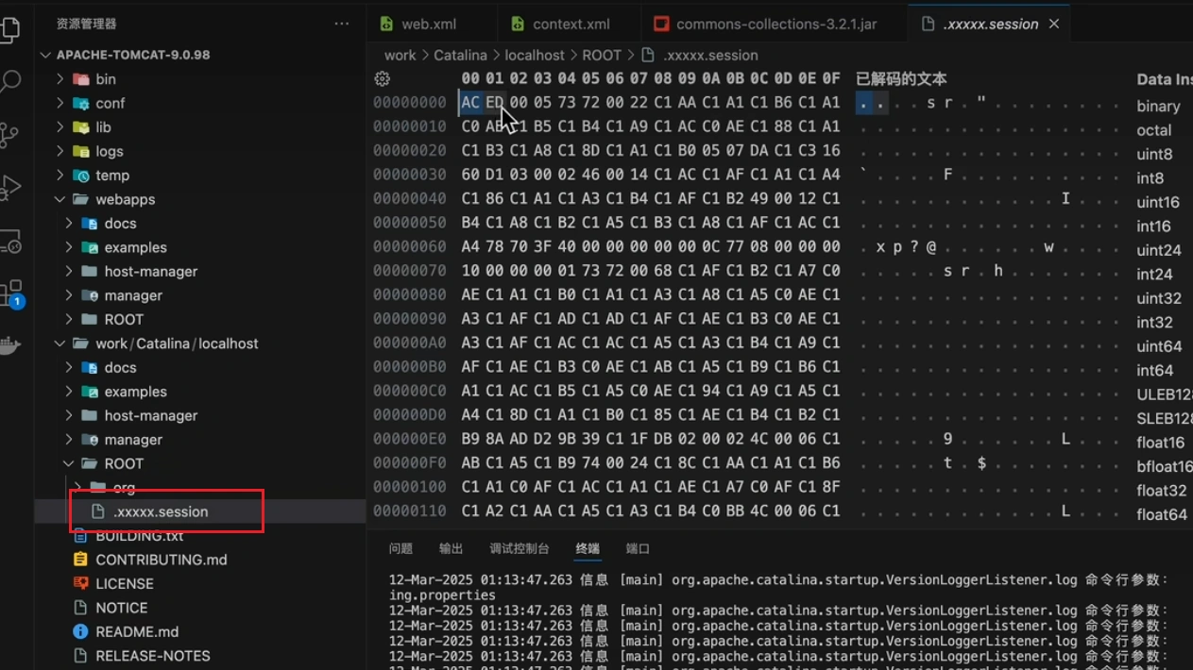
Task: Open the Search activity bar icon
Action: (10, 82)
